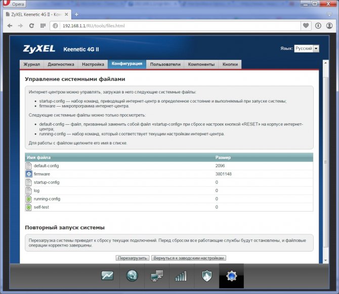Click the address bar URL field
339x294 pixels.
coord(180,26)
